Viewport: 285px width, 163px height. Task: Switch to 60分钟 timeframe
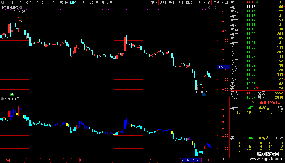click(63, 2)
